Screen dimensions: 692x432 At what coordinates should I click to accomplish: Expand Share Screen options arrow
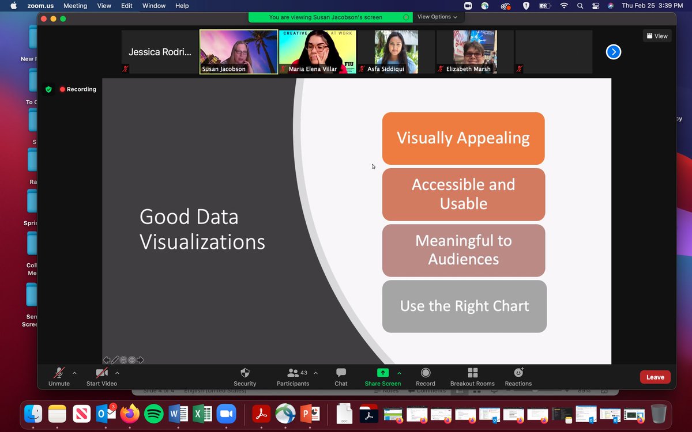tap(399, 373)
